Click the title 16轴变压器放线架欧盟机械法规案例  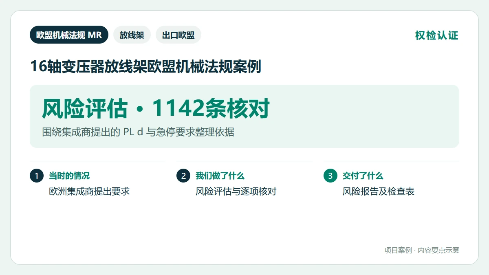(x=145, y=66)
